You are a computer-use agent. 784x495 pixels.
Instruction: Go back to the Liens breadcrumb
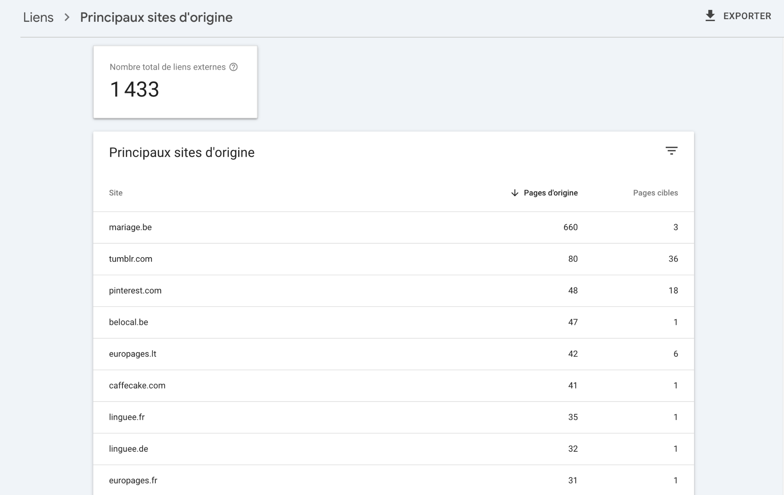click(38, 17)
